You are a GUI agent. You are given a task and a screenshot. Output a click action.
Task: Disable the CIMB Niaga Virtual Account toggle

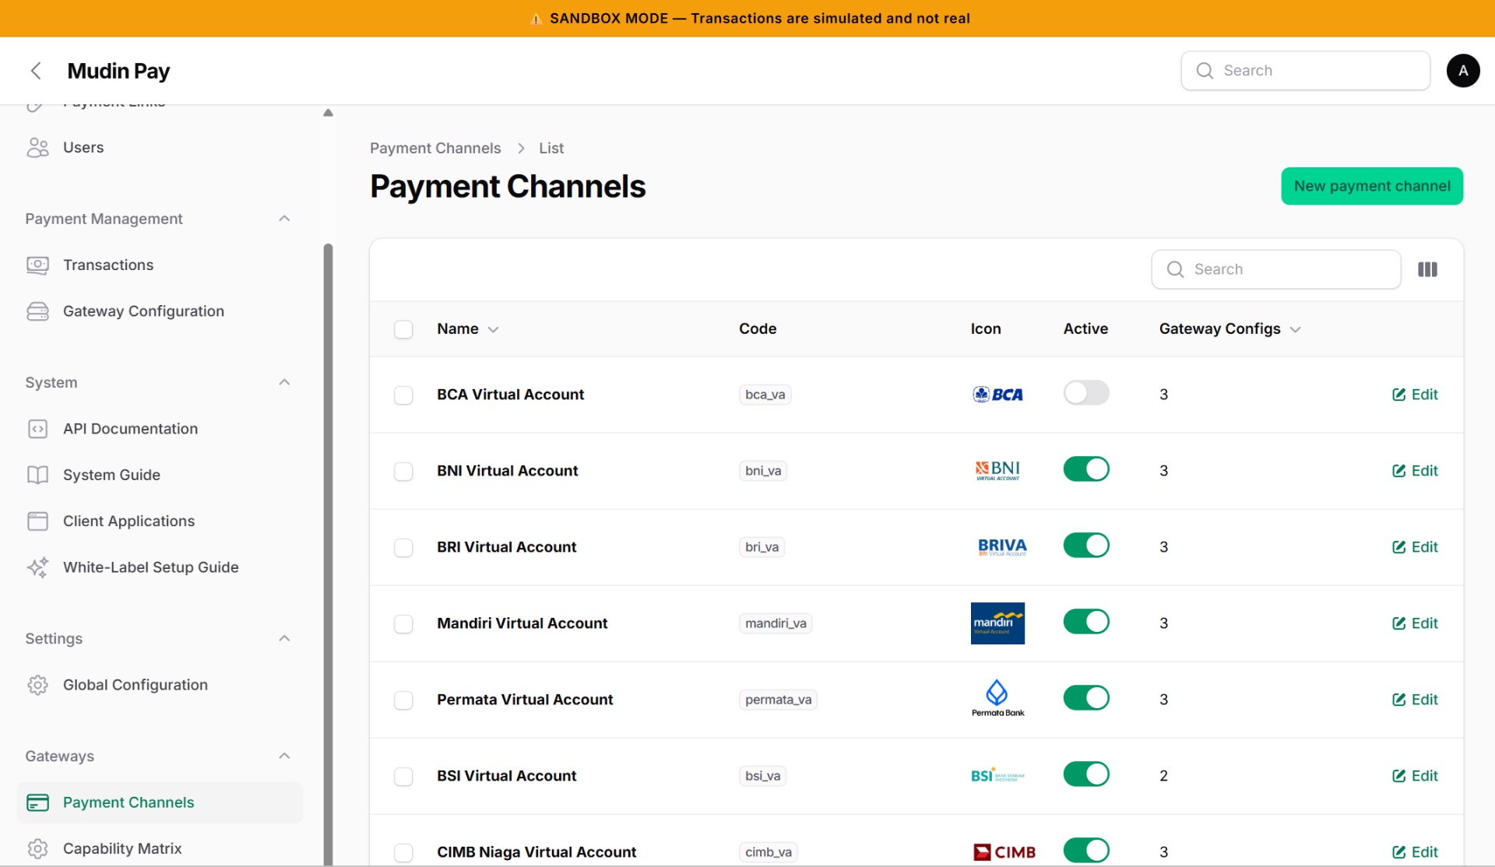pyautogui.click(x=1086, y=851)
